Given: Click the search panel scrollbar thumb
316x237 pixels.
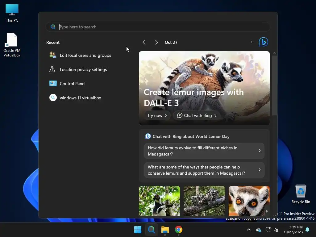Looking at the screenshot, I should [274, 86].
